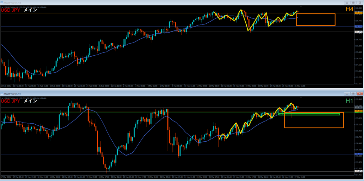This screenshot has height=181, width=364.
Task: Close the USDJPY H4 chart window
Action: (360, 2)
